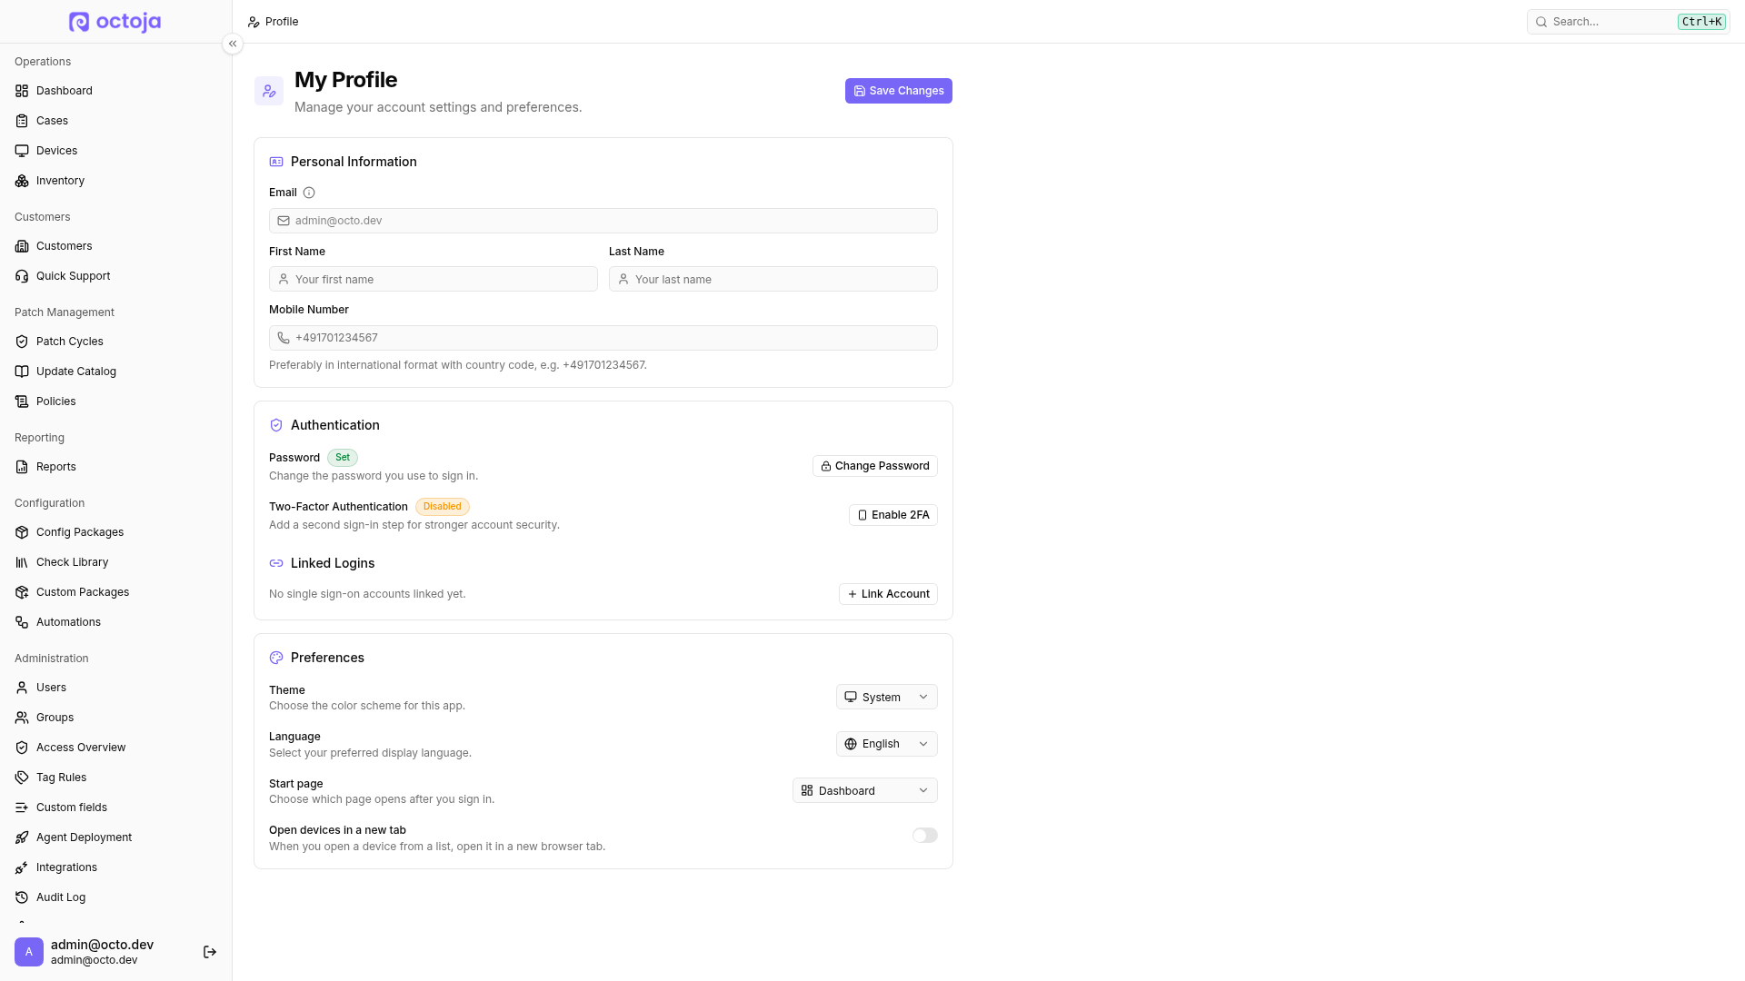The width and height of the screenshot is (1745, 981).
Task: Open Customers in the sidebar menu
Action: point(116,246)
